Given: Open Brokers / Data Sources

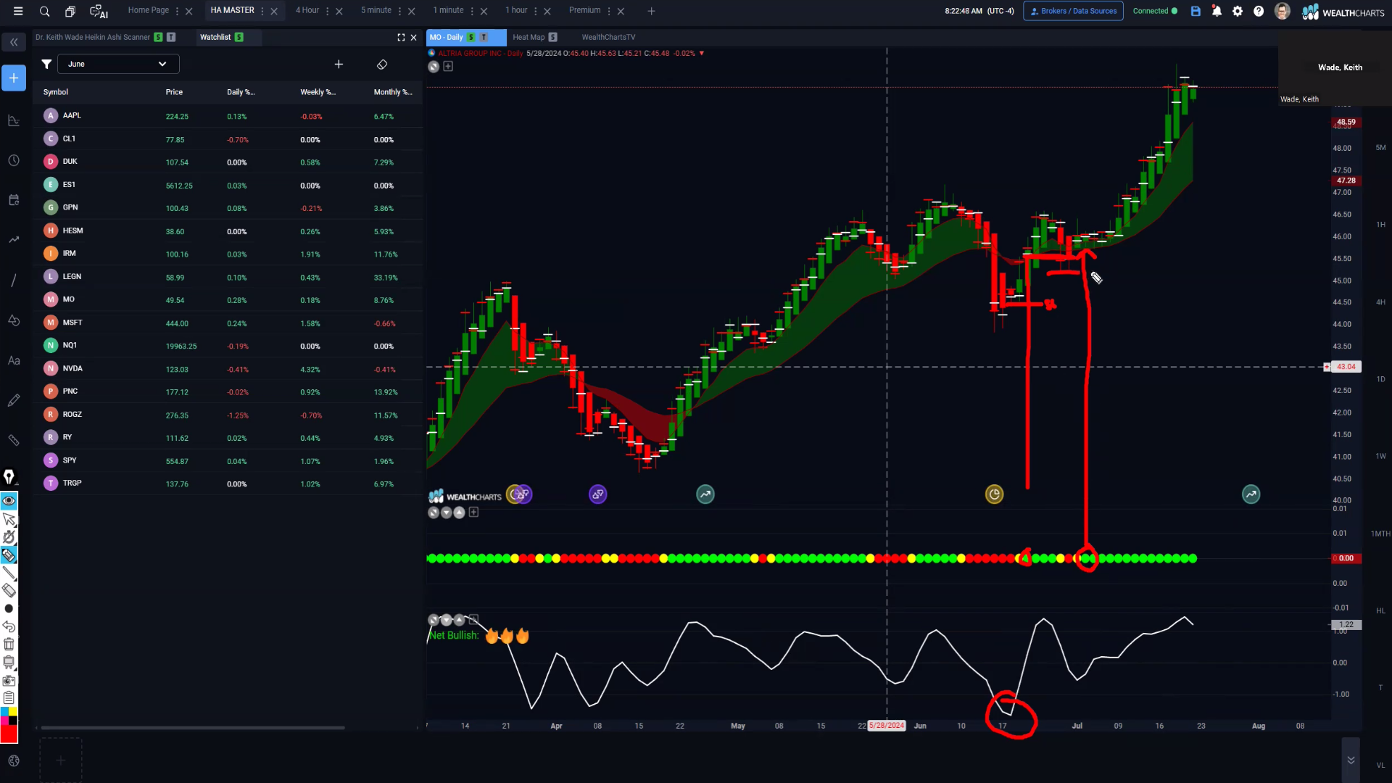Looking at the screenshot, I should click(1073, 11).
